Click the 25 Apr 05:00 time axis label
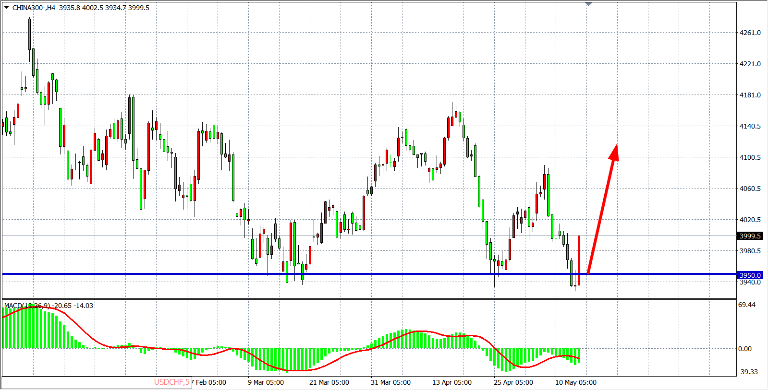 tap(513, 382)
